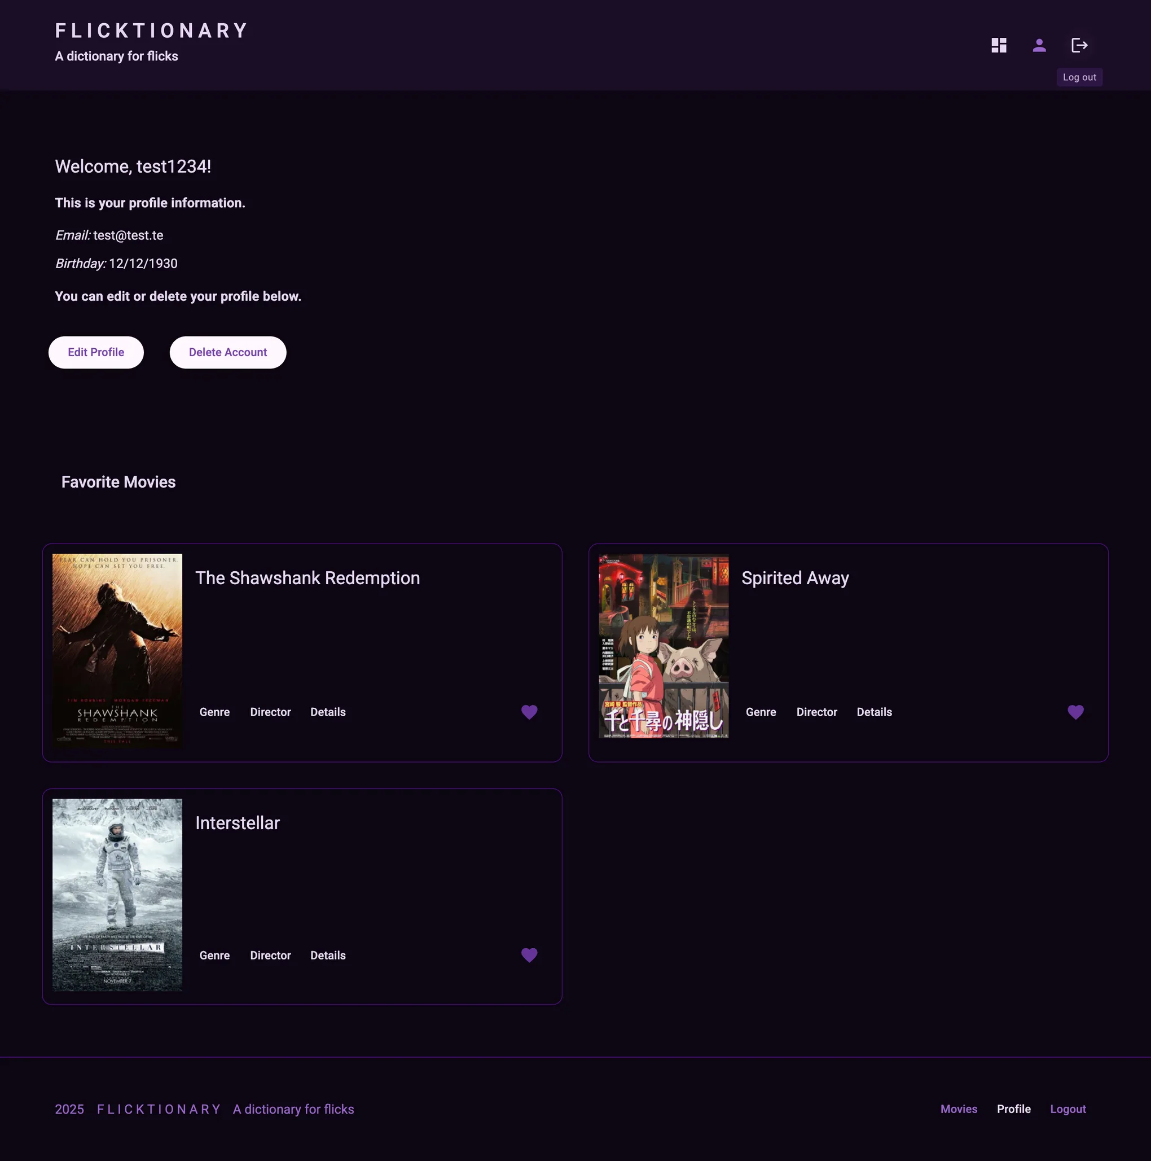The width and height of the screenshot is (1151, 1161).
Task: Toggle favorite status on Shawshank Redemption card
Action: [x=529, y=712]
